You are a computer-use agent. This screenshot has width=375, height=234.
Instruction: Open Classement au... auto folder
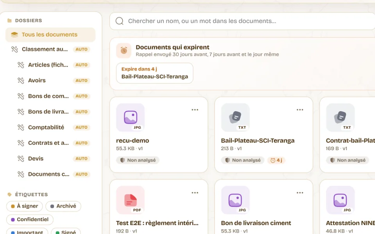(x=50, y=49)
